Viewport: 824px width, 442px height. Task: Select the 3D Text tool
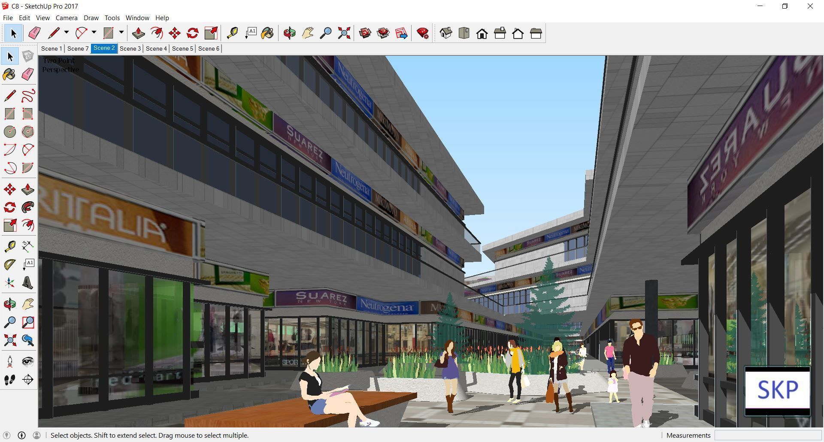point(28,283)
